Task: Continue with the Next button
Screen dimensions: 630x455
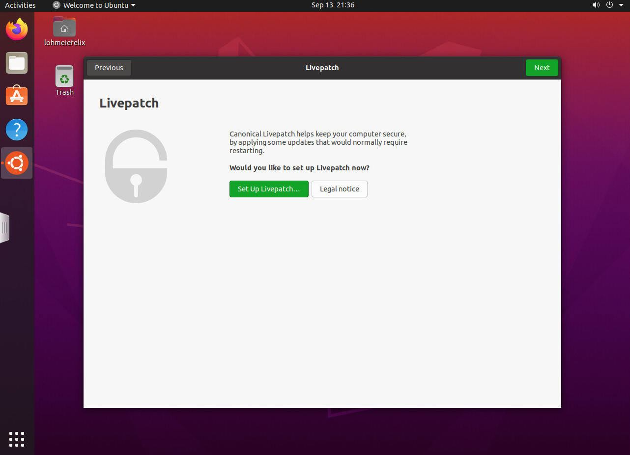Action: point(542,68)
